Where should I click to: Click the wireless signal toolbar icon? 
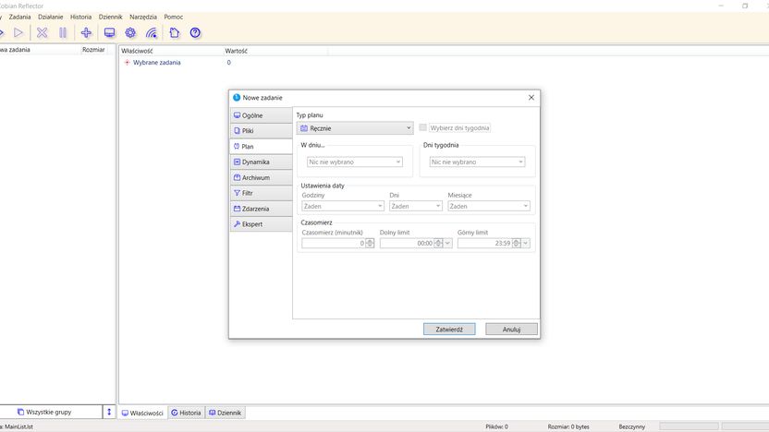click(x=152, y=33)
